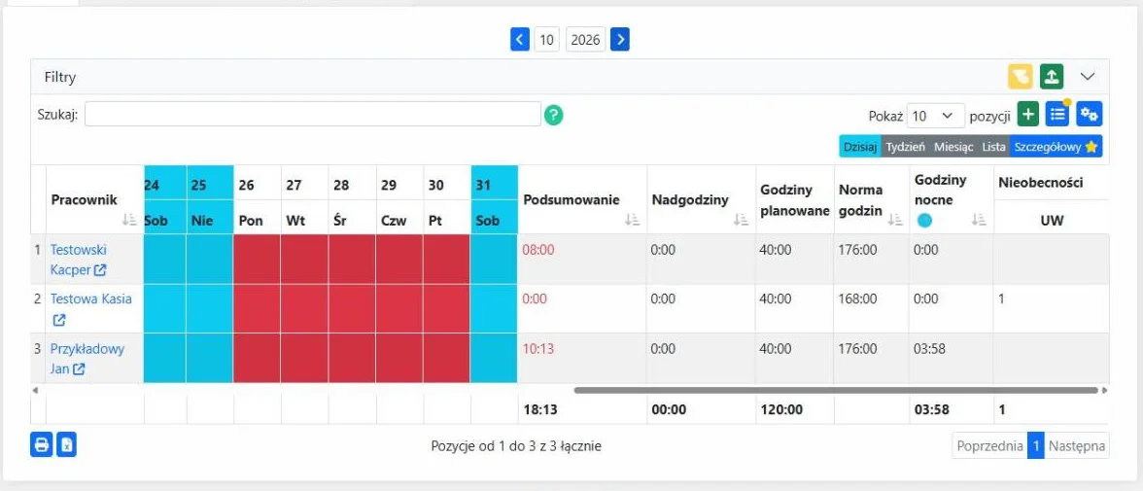The width and height of the screenshot is (1143, 491).
Task: Click the green question mark help icon
Action: [553, 115]
